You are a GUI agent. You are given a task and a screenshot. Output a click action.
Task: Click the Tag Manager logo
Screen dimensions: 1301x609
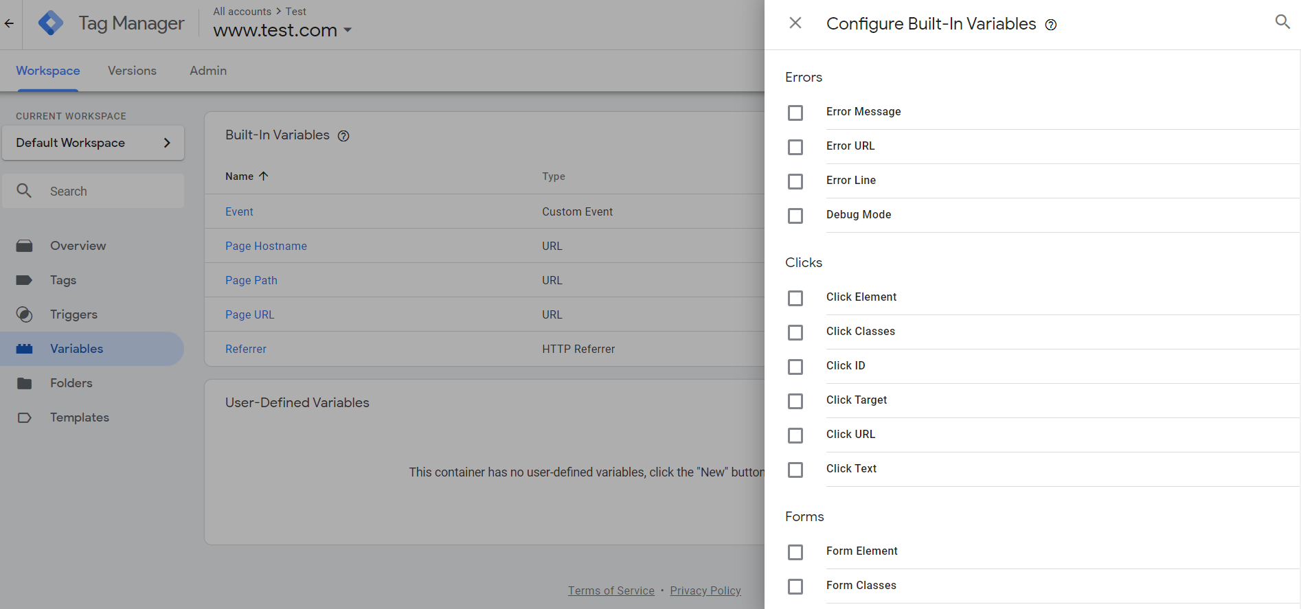(51, 23)
